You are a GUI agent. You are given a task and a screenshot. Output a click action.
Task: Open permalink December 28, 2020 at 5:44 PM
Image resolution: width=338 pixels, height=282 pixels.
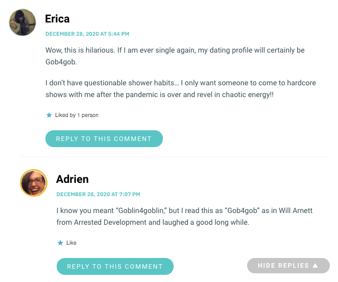(87, 34)
